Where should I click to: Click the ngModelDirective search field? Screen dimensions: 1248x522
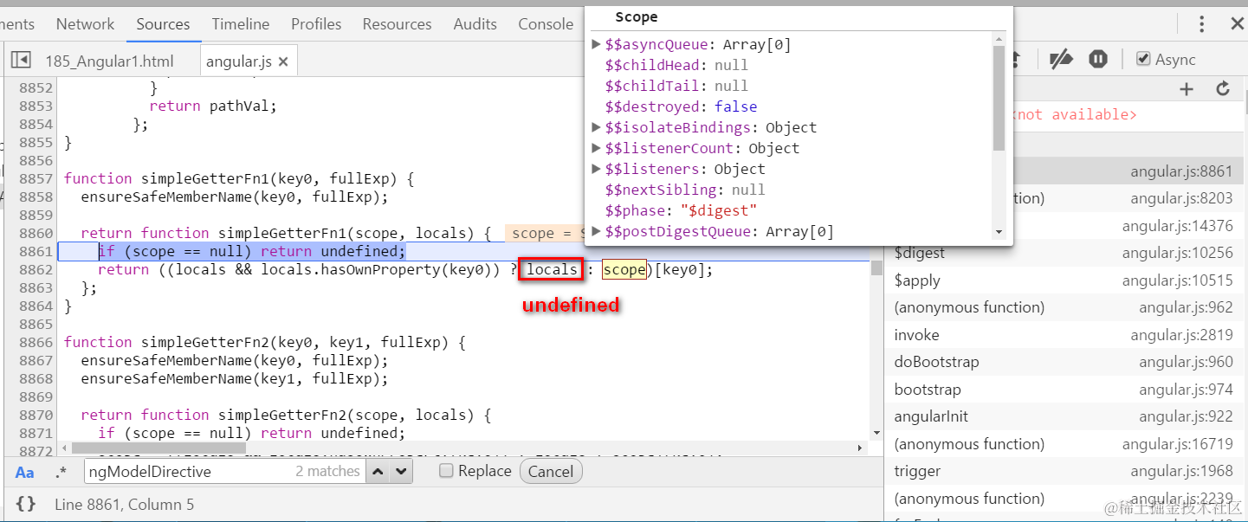(x=223, y=472)
